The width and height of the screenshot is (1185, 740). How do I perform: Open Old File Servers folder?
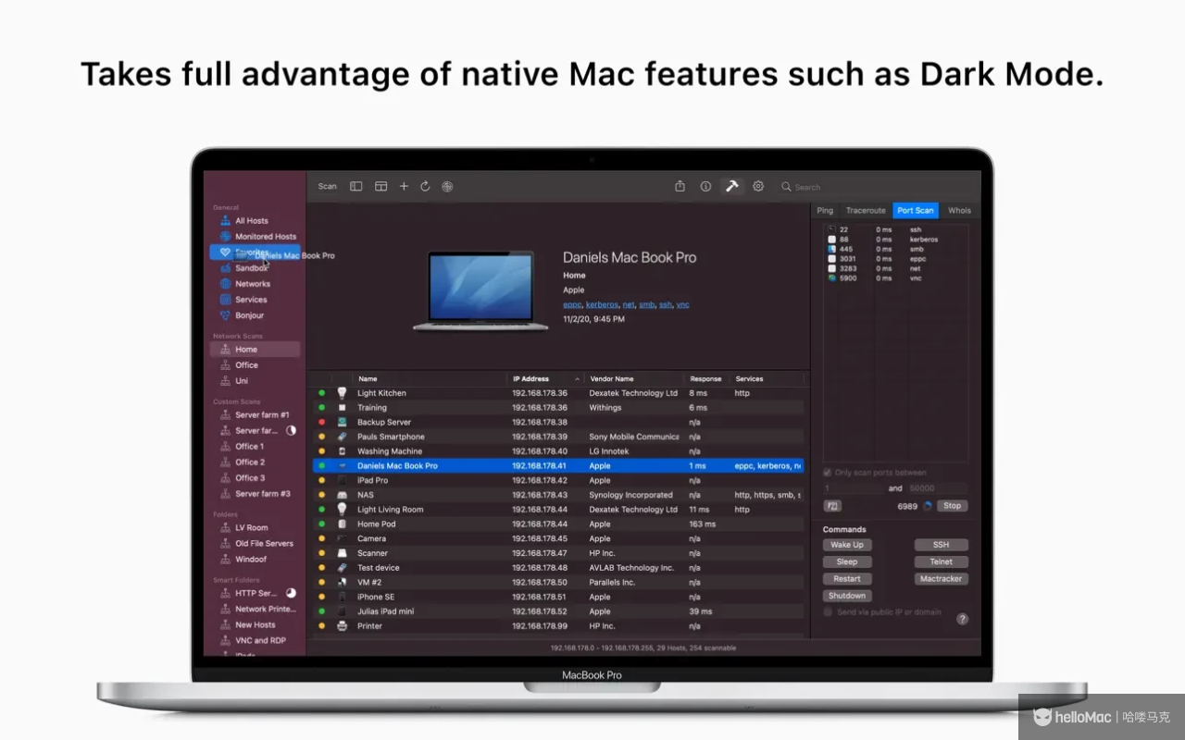coord(255,544)
